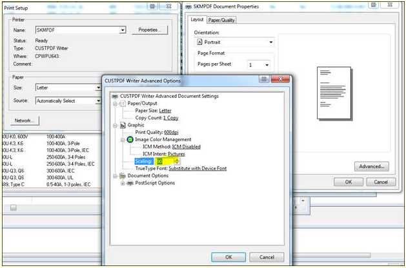The width and height of the screenshot is (406, 268).
Task: Click the PostScript Options printer icon
Action: pos(130,183)
